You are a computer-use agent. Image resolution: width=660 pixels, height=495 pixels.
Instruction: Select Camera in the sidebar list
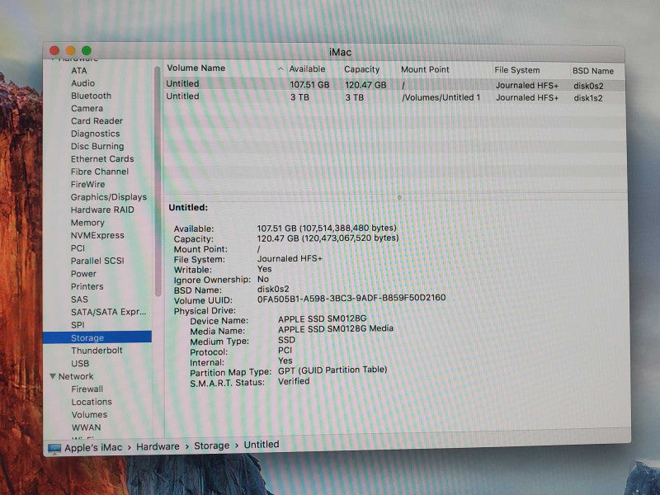click(87, 109)
